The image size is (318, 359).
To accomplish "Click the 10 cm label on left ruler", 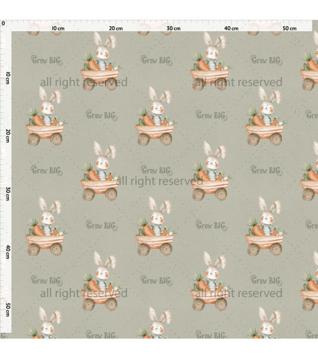I will tap(8, 78).
